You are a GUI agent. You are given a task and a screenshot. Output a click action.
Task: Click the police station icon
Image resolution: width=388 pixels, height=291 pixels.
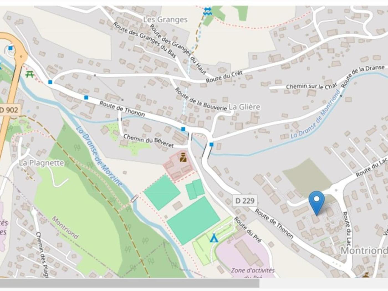(183, 157)
